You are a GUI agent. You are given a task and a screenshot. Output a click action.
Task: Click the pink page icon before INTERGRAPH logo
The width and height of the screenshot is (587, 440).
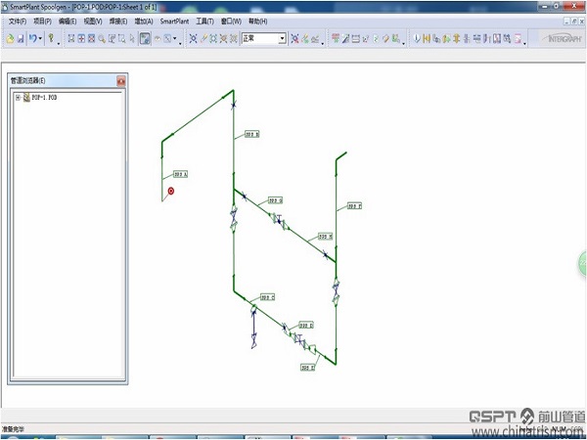(518, 38)
